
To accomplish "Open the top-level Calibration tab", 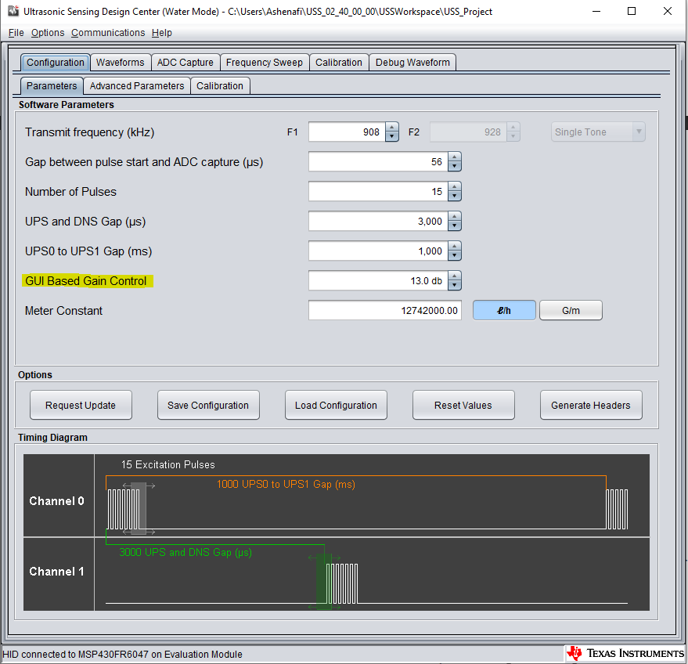I will point(339,63).
